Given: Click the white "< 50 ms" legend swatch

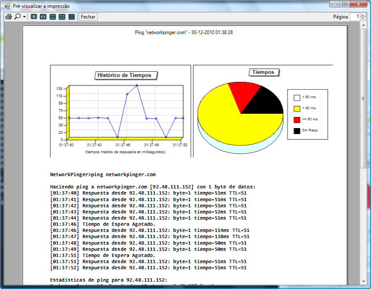Looking at the screenshot, I should pos(297,98).
